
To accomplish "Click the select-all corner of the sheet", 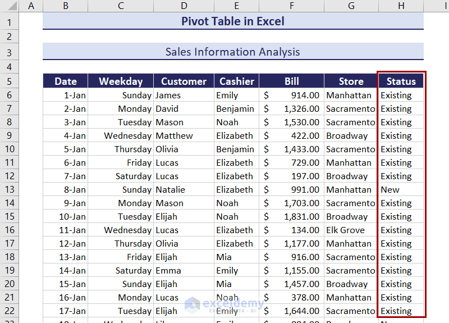I will point(10,6).
